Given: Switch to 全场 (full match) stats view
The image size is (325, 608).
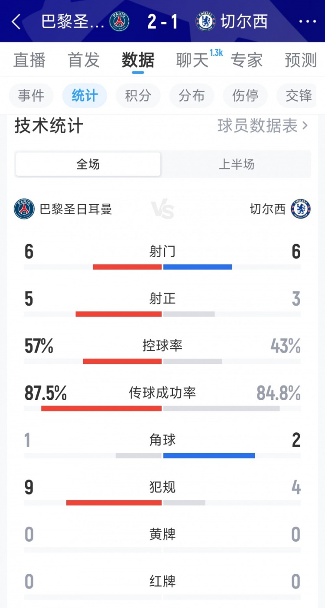Looking at the screenshot, I should tap(88, 164).
